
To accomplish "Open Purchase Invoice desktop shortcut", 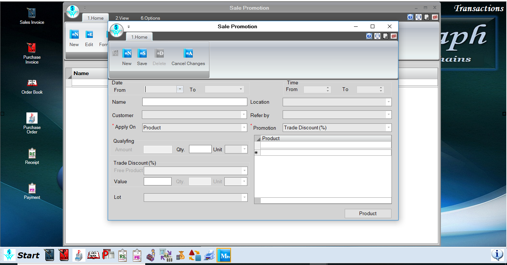I will point(32,54).
